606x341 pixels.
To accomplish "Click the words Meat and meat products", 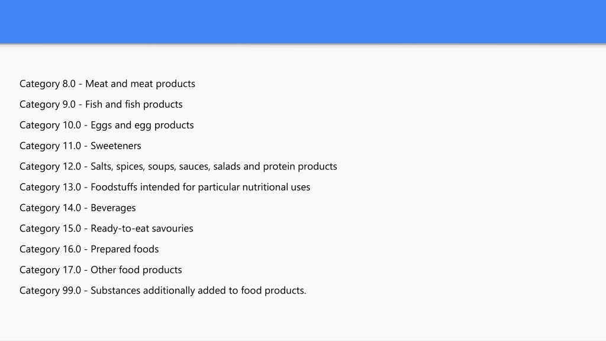I will (x=140, y=84).
